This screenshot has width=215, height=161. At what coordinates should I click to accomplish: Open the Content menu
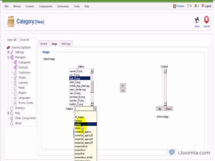pyautogui.click(x=30, y=6)
